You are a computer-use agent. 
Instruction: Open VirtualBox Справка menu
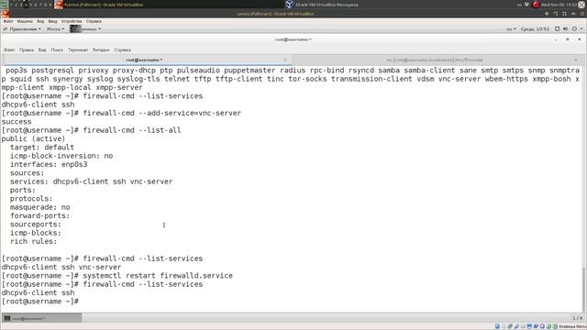[x=94, y=21]
